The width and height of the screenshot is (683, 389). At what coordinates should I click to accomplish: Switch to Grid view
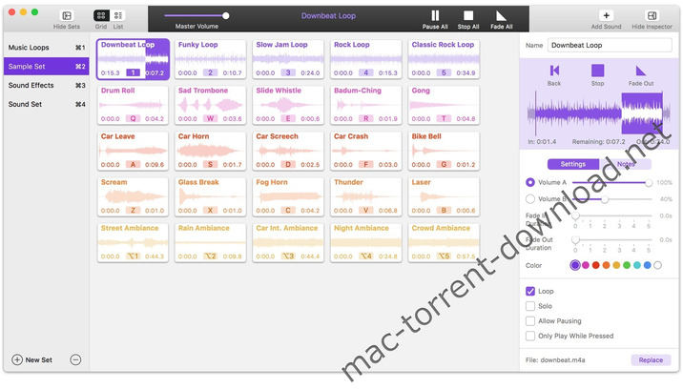point(101,16)
